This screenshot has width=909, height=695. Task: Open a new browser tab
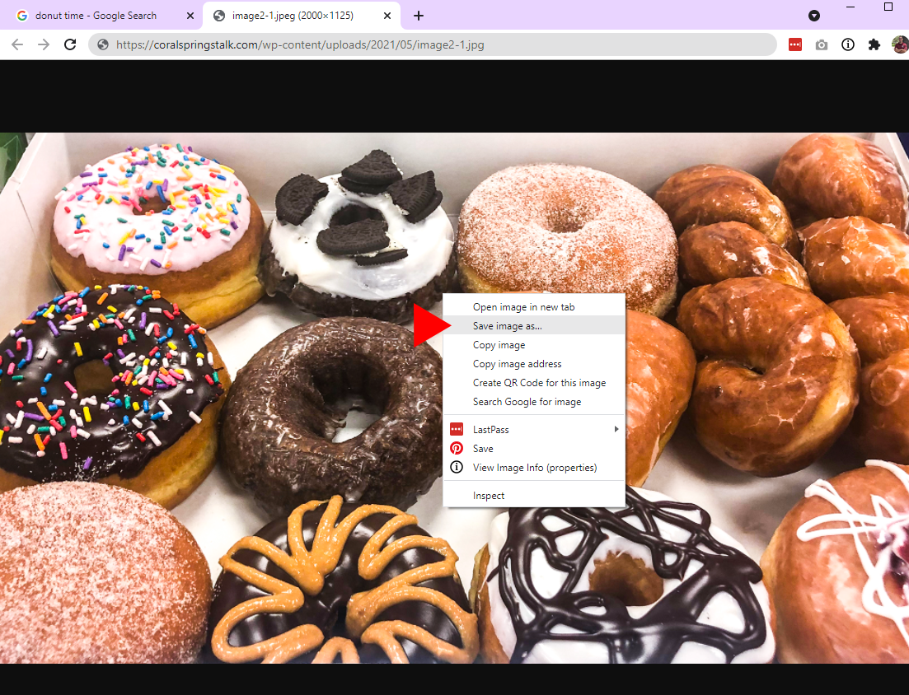pos(419,16)
